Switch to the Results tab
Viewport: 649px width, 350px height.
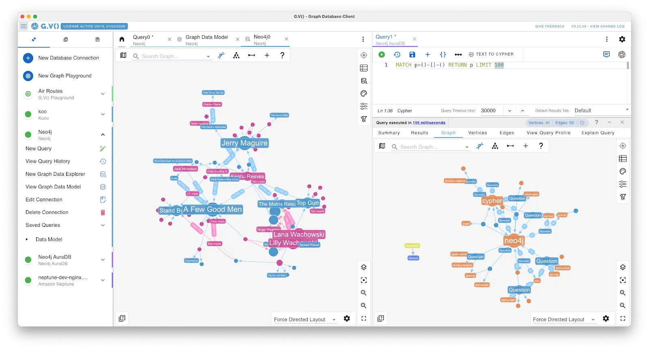(x=419, y=133)
